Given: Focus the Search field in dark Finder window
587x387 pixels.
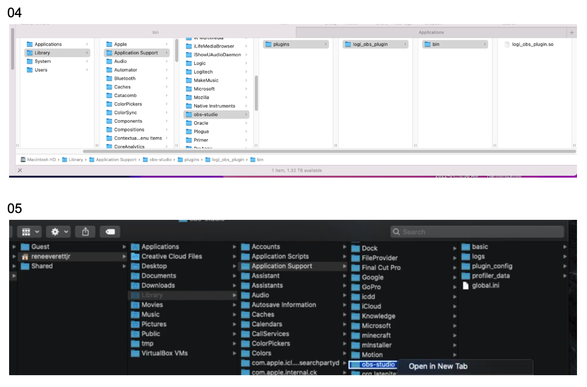Looking at the screenshot, I should click(477, 232).
